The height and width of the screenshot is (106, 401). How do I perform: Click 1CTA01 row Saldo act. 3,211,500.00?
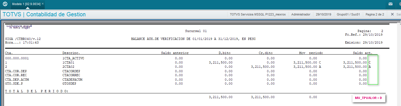(x=355, y=62)
